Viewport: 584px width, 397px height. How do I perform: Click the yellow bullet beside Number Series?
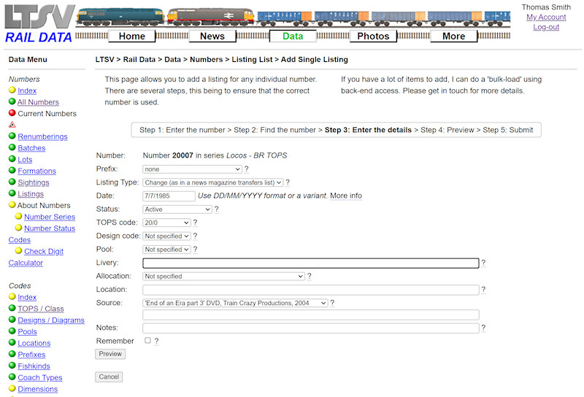(19, 216)
